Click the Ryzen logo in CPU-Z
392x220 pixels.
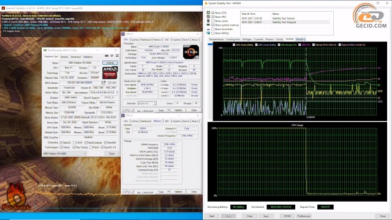tap(191, 52)
